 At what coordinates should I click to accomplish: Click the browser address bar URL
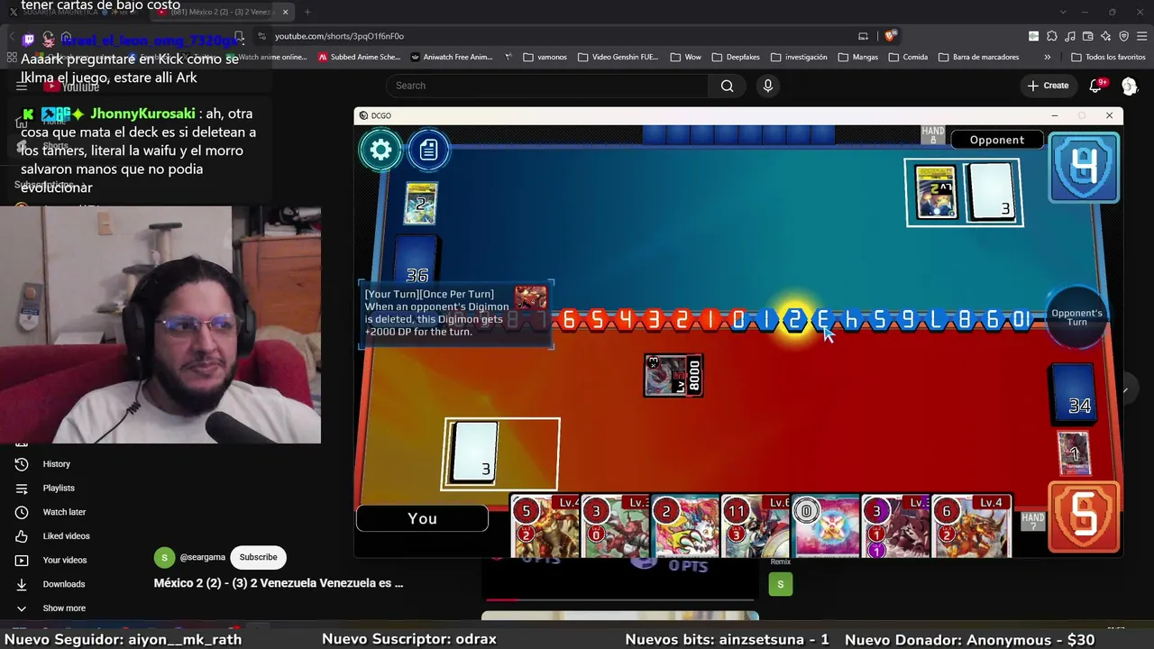click(x=339, y=36)
